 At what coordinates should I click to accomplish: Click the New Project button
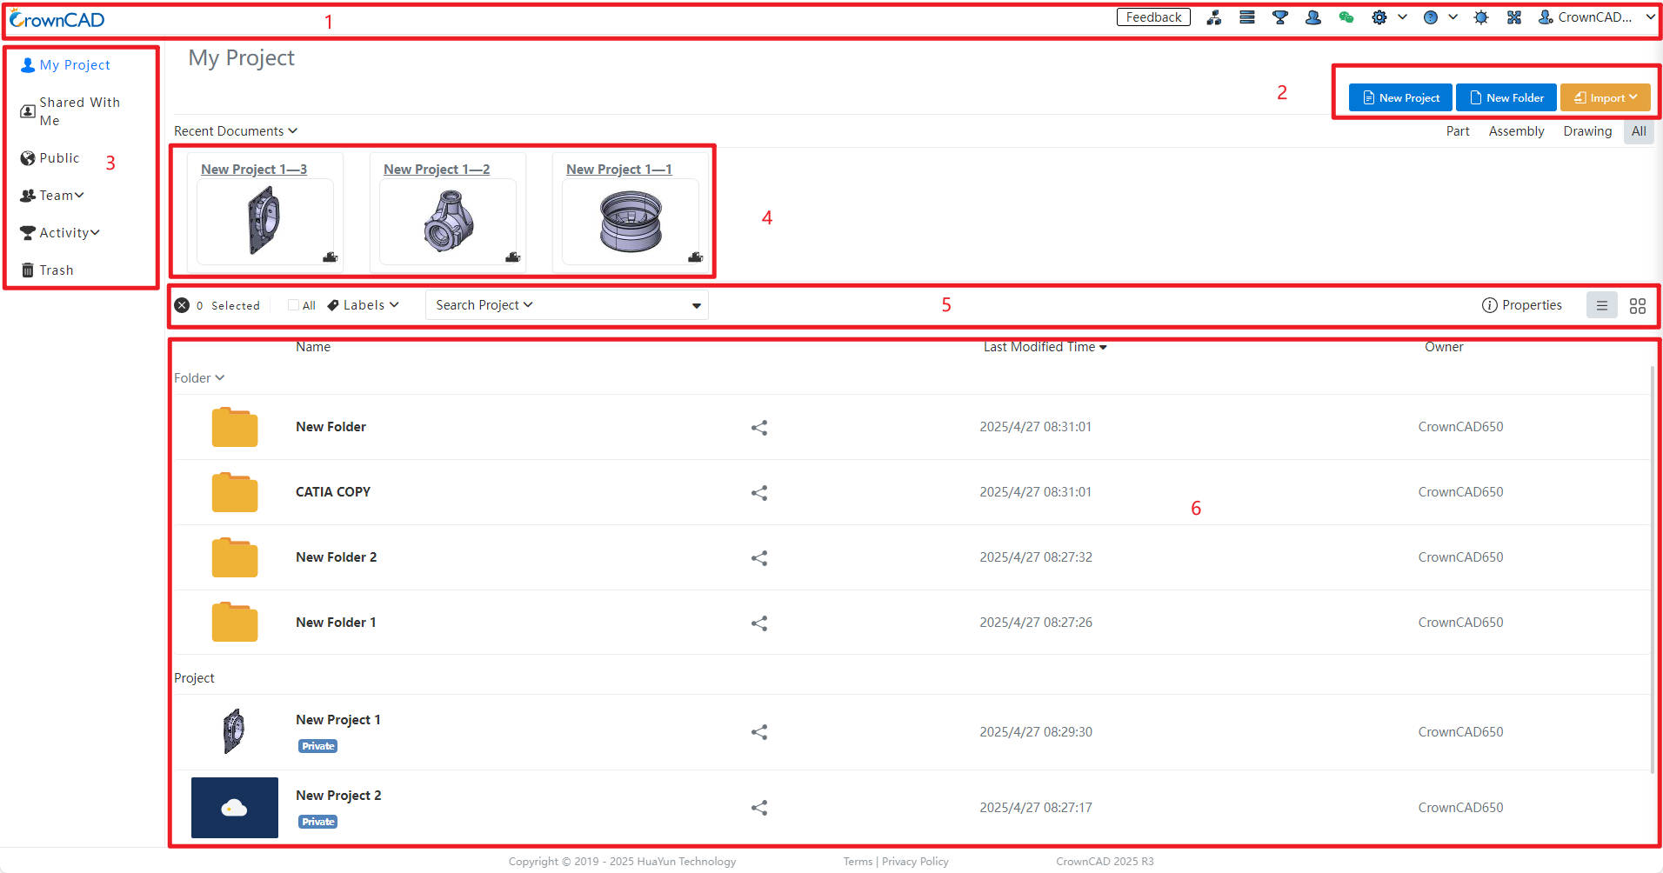[1400, 97]
